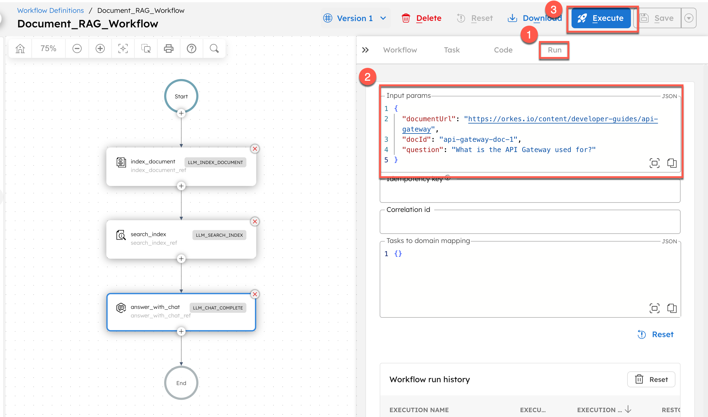Open the search icon in the canvas toolbar

point(214,48)
